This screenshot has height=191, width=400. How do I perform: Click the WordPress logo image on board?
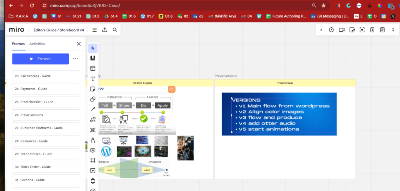click(x=106, y=151)
